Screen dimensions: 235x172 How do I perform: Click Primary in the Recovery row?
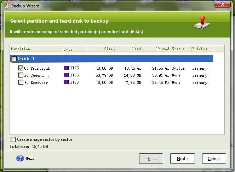click(x=200, y=82)
